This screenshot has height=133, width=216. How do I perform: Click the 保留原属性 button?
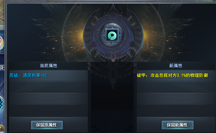pyautogui.click(x=47, y=125)
